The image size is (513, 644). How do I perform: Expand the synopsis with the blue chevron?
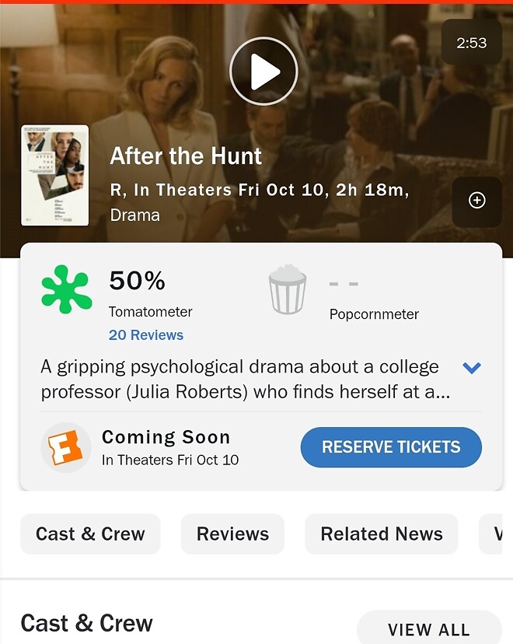pos(471,368)
